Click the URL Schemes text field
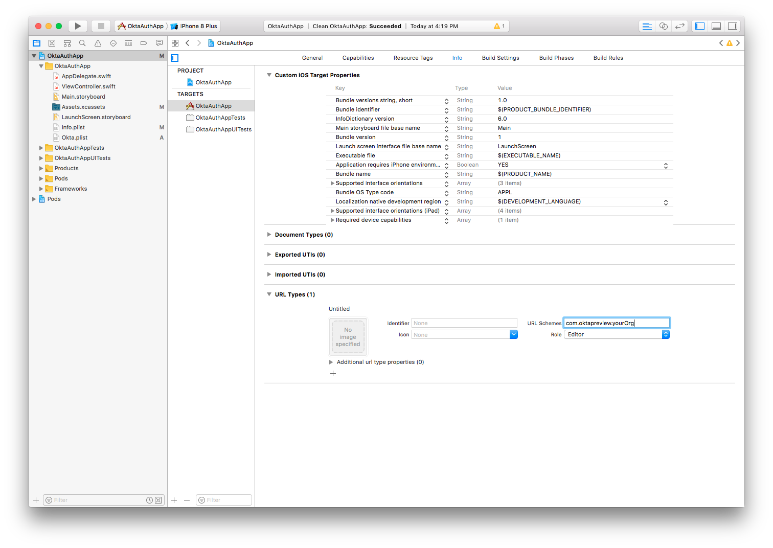 [616, 323]
